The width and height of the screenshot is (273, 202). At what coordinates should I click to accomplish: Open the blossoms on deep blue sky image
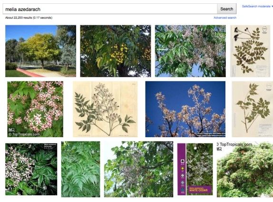(x=185, y=109)
